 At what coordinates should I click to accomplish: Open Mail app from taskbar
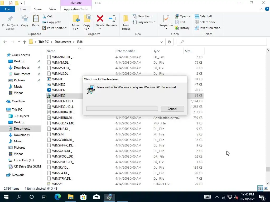point(97,197)
